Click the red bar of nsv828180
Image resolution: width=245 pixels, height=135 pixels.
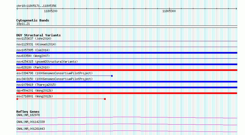[127, 70]
